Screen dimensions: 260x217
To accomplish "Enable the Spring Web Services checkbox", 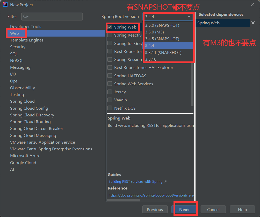I will [x=110, y=84].
